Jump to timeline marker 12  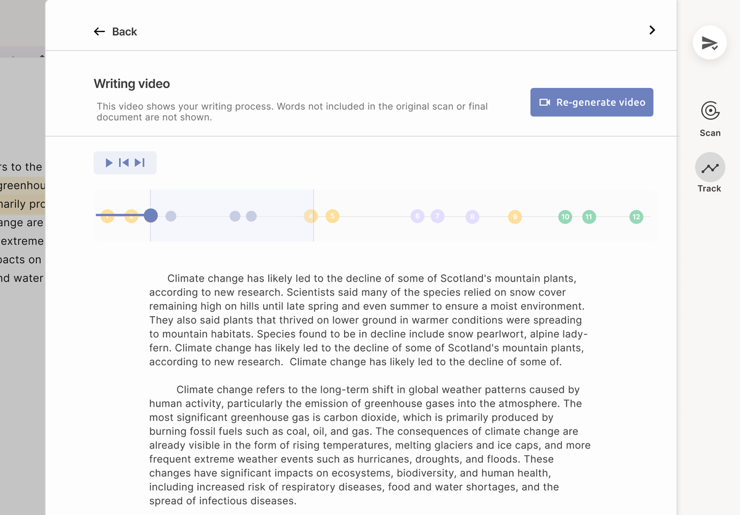[x=636, y=216]
